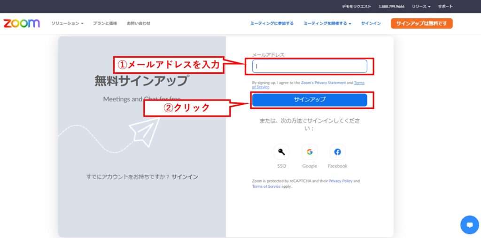Sign in with the SSO key icon
Screen dimensions: 481x238
tap(281, 152)
